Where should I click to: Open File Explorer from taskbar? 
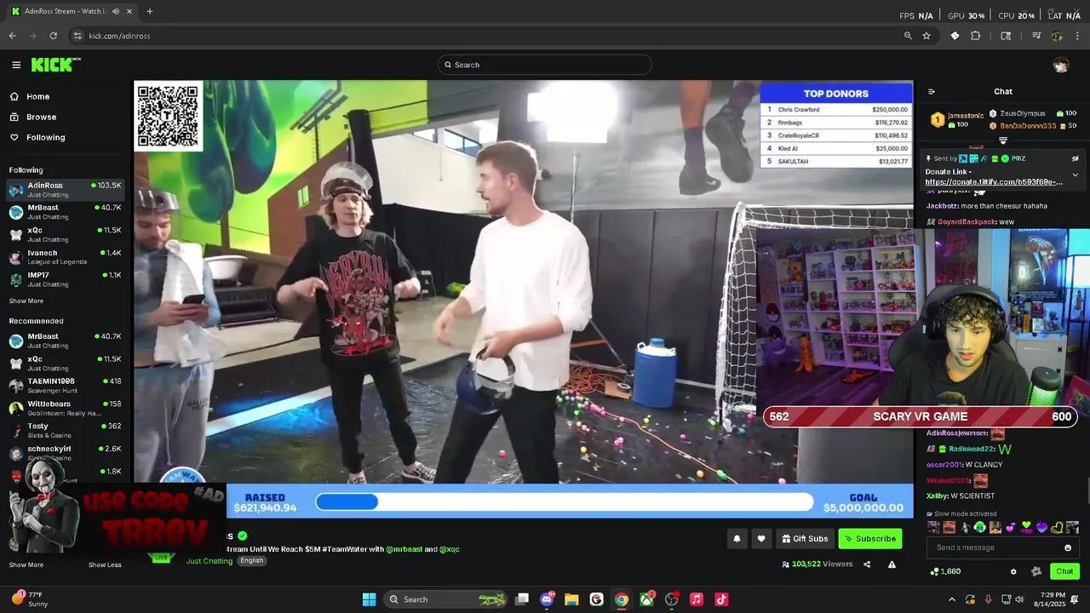pos(571,599)
